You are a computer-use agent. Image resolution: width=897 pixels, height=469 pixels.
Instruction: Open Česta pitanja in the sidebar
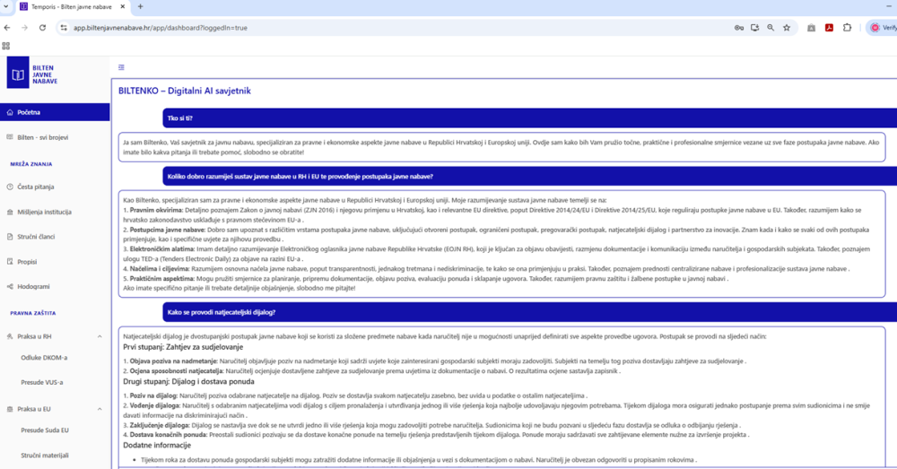pos(36,187)
